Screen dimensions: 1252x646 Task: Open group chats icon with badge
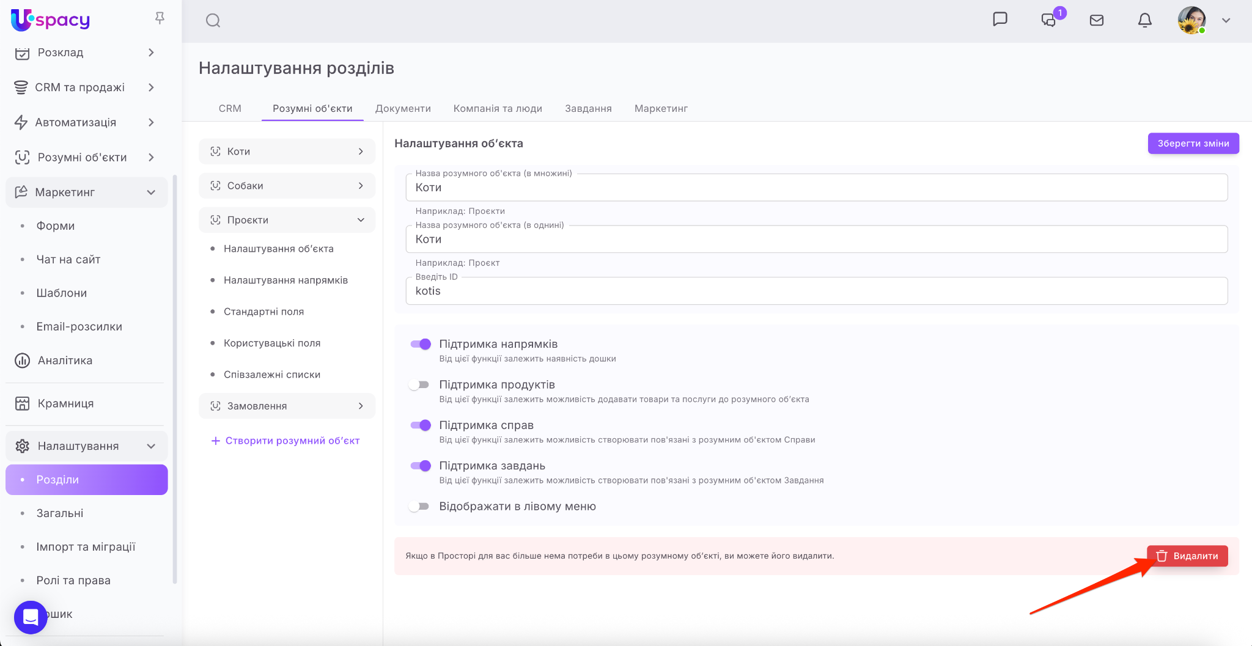(1049, 20)
